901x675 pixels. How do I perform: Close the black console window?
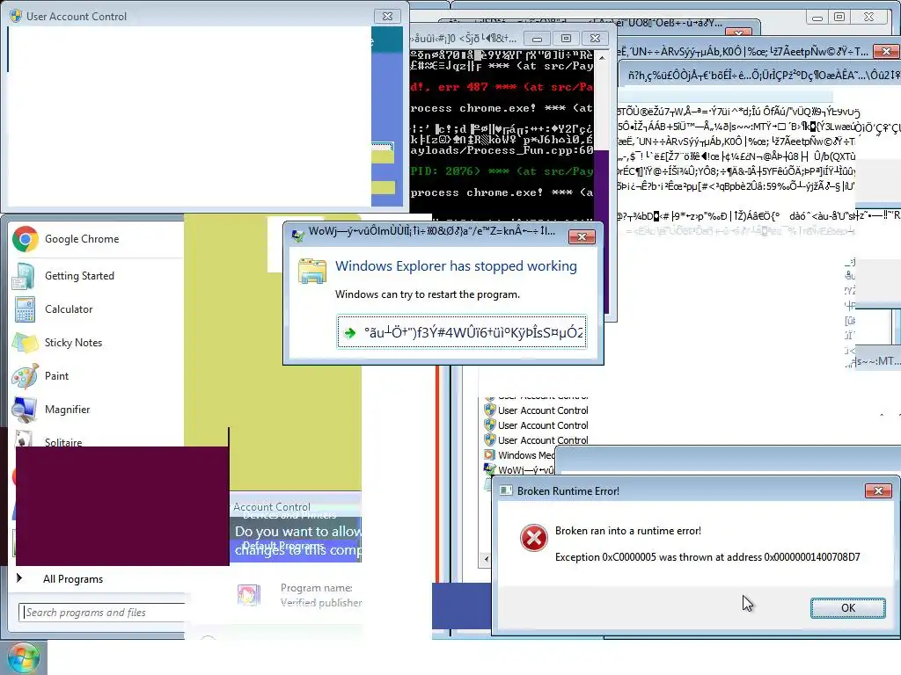pyautogui.click(x=596, y=39)
